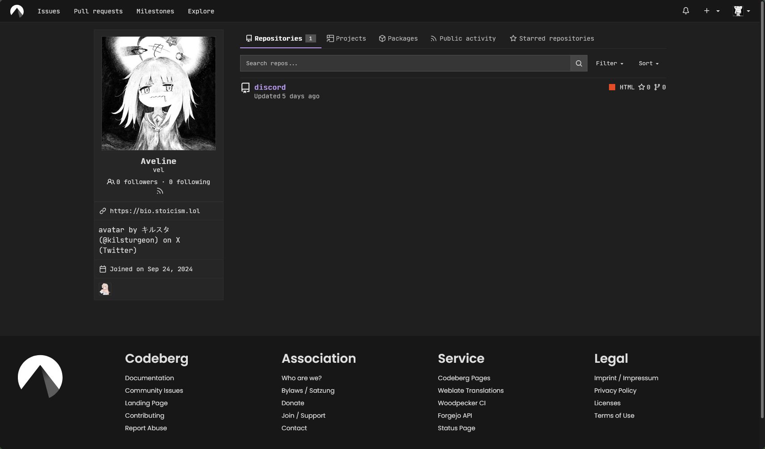The image size is (765, 449).
Task: Switch to the Repositories tab
Action: tap(281, 38)
